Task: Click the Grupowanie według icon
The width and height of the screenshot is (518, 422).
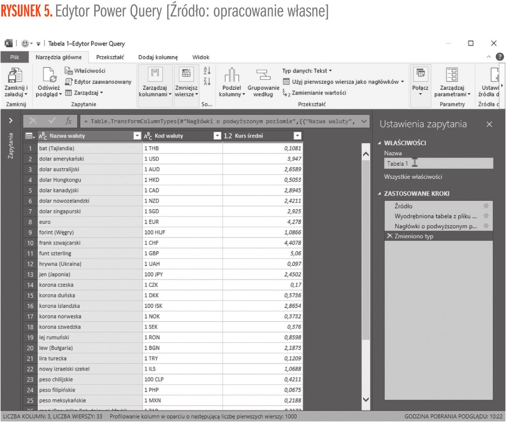Action: point(263,75)
